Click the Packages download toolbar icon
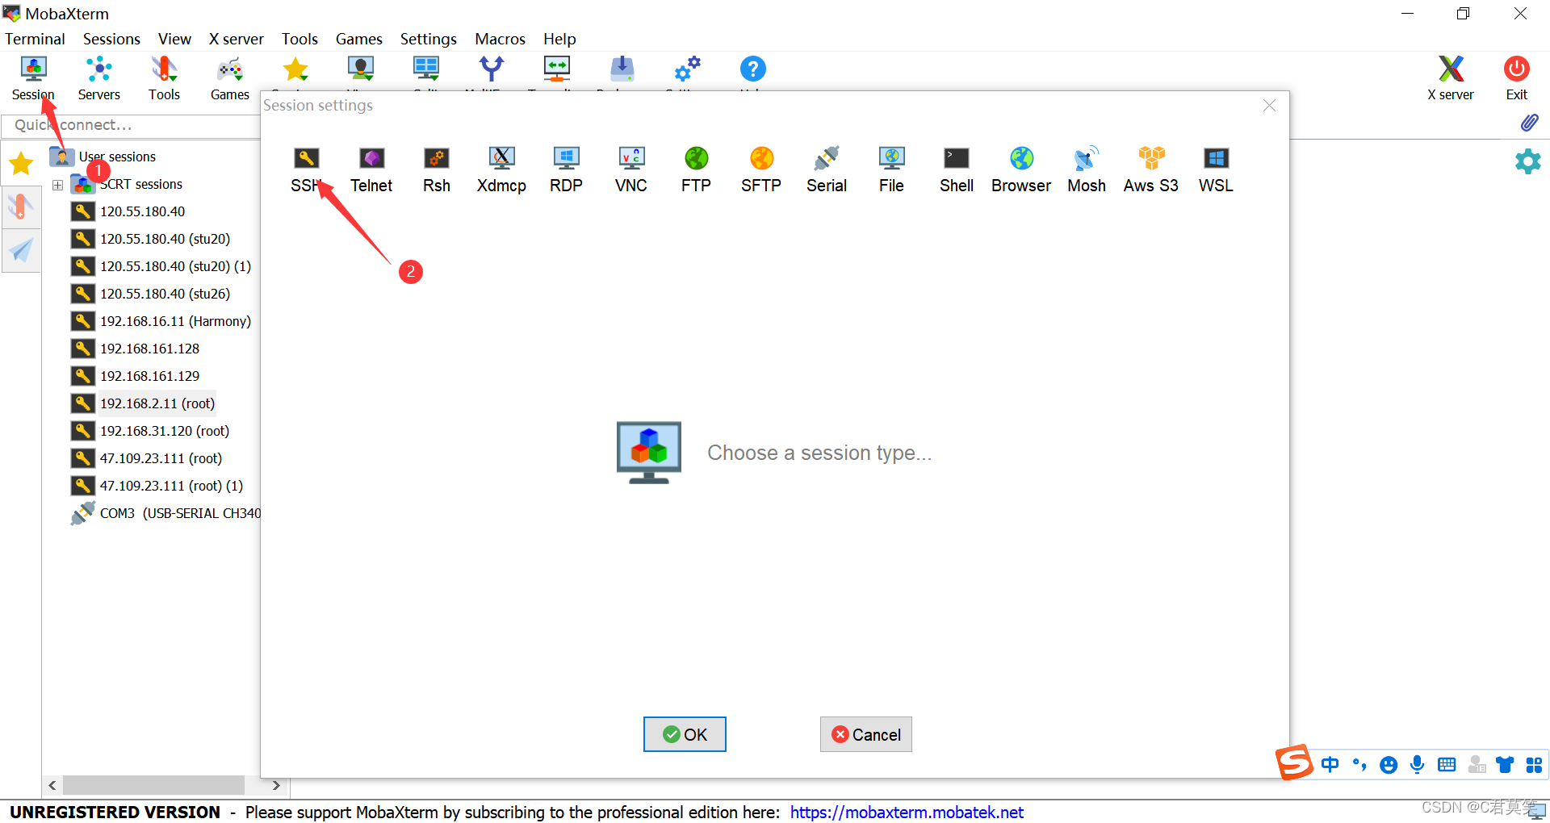The height and width of the screenshot is (823, 1550). click(x=622, y=69)
